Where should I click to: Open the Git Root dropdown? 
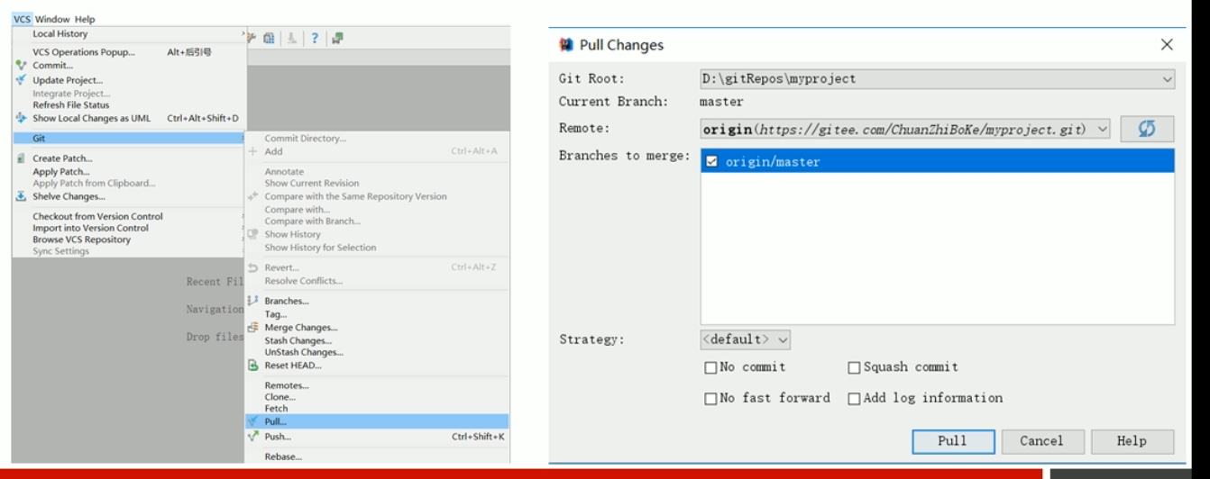pos(1167,79)
